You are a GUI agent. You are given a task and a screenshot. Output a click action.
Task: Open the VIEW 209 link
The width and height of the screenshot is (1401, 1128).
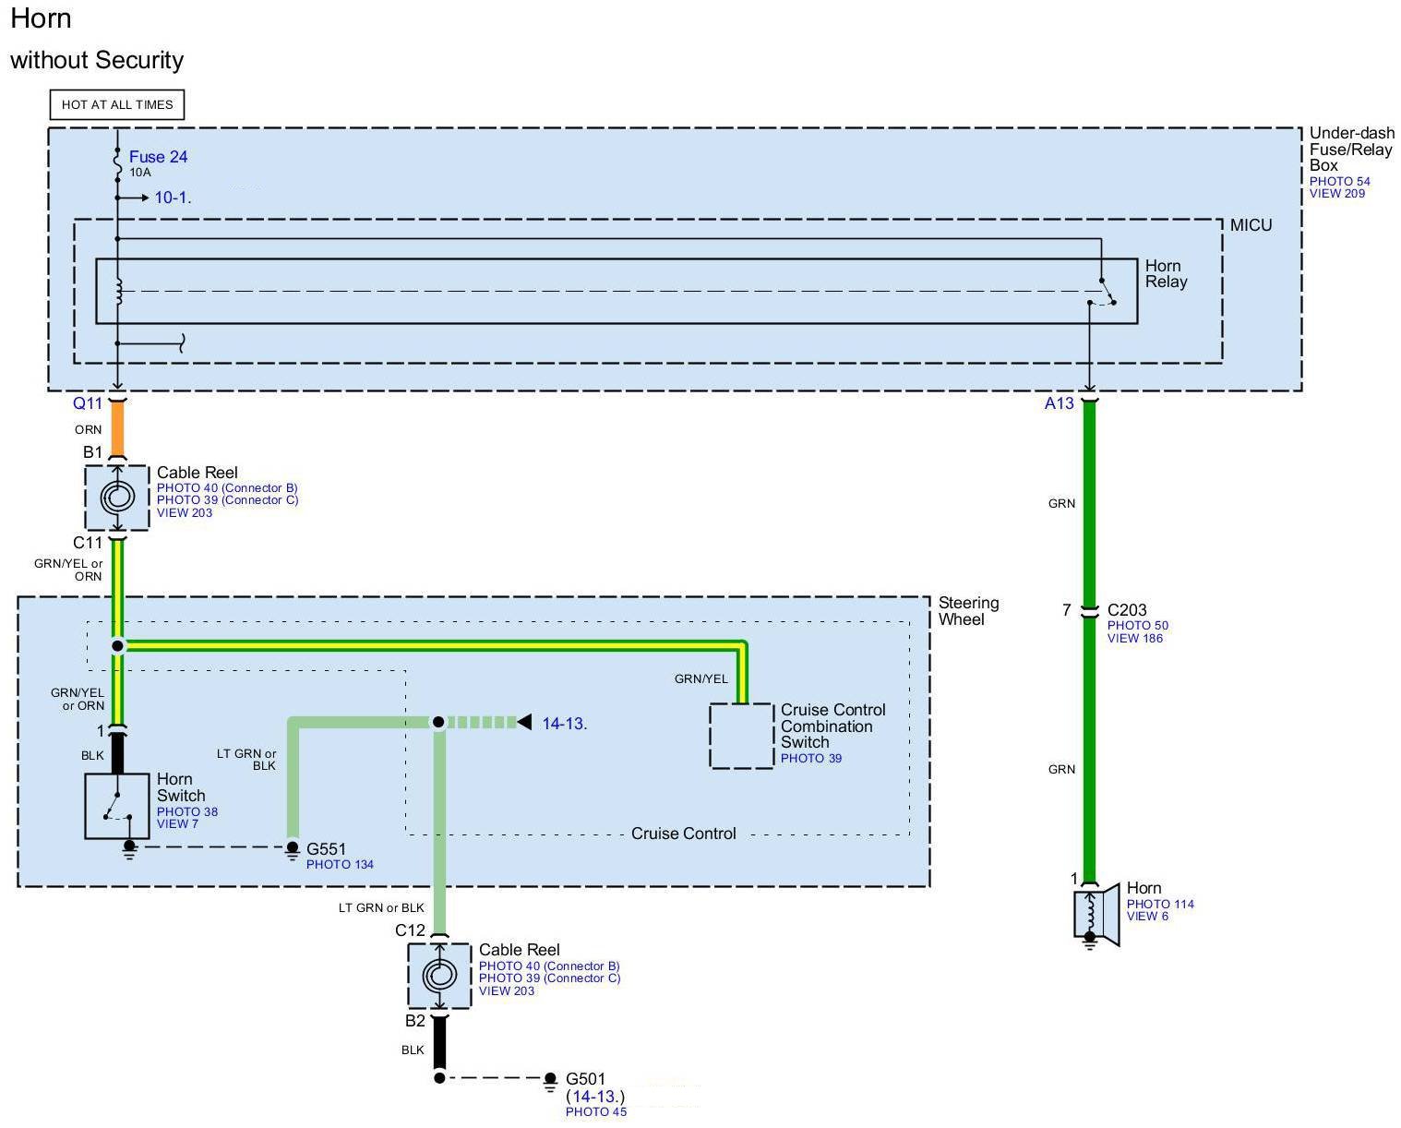[x=1336, y=194]
